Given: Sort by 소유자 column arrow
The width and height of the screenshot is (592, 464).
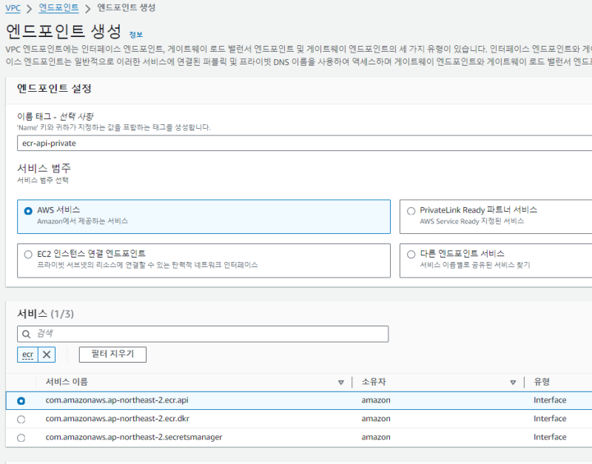Looking at the screenshot, I should [512, 383].
